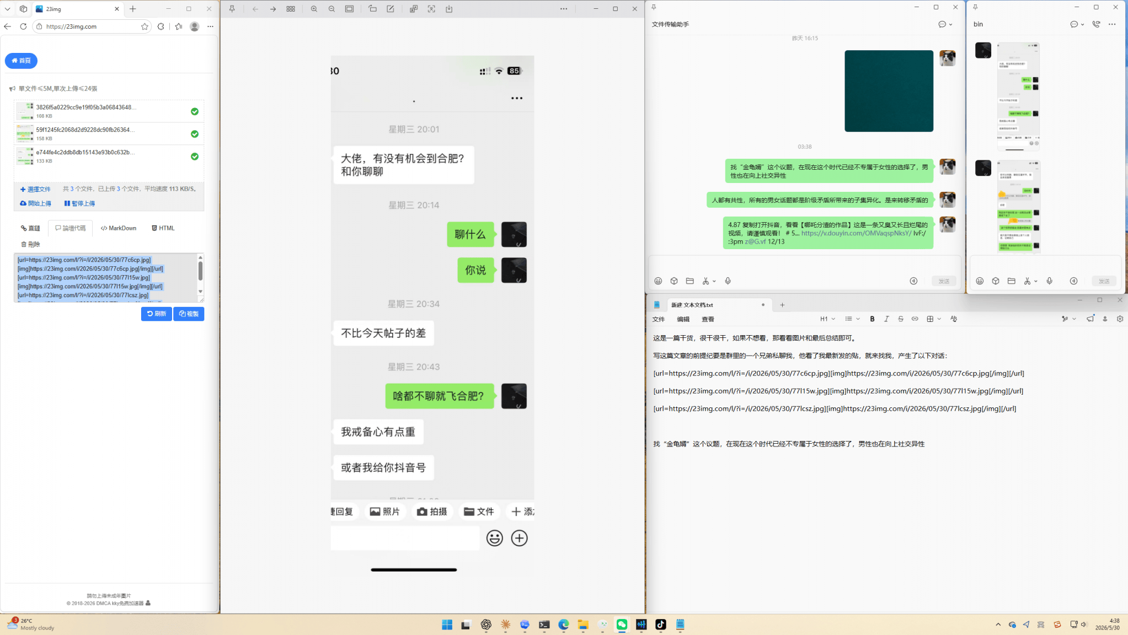This screenshot has width=1128, height=635.
Task: Open the 编辑 menu in text editor
Action: (683, 319)
